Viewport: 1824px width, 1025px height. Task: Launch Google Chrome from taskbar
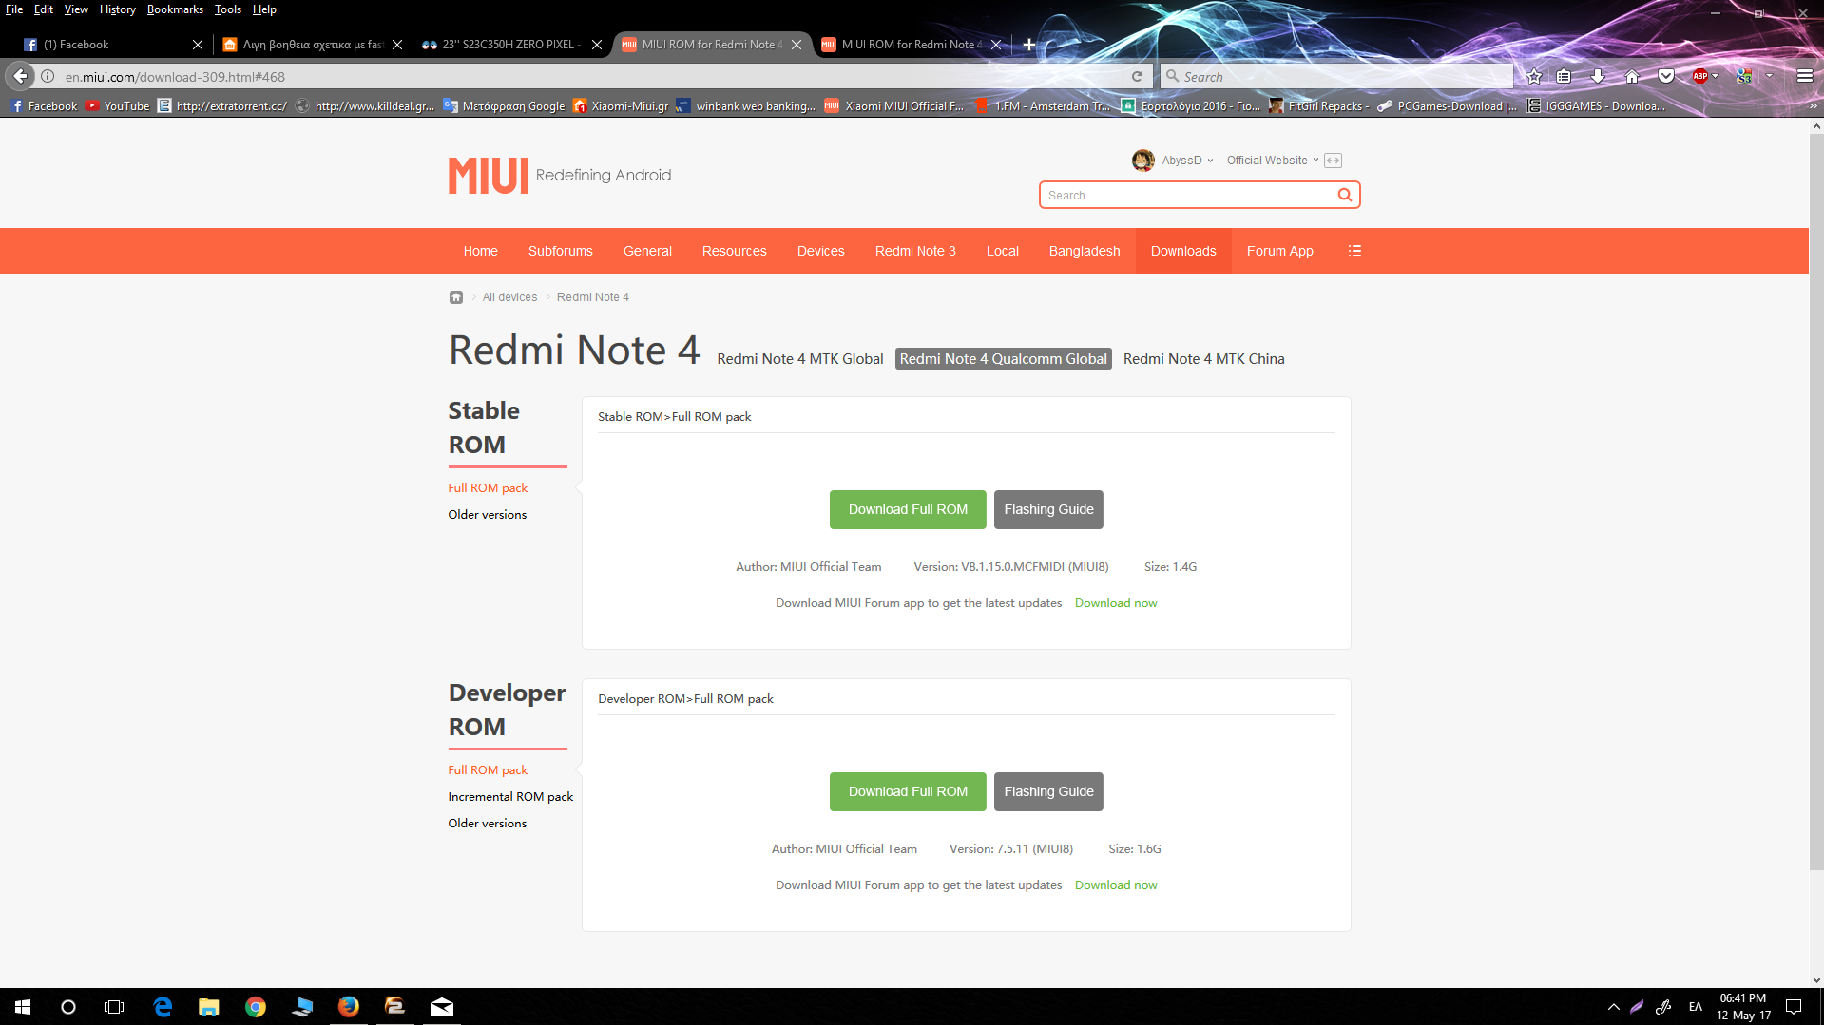tap(256, 1007)
